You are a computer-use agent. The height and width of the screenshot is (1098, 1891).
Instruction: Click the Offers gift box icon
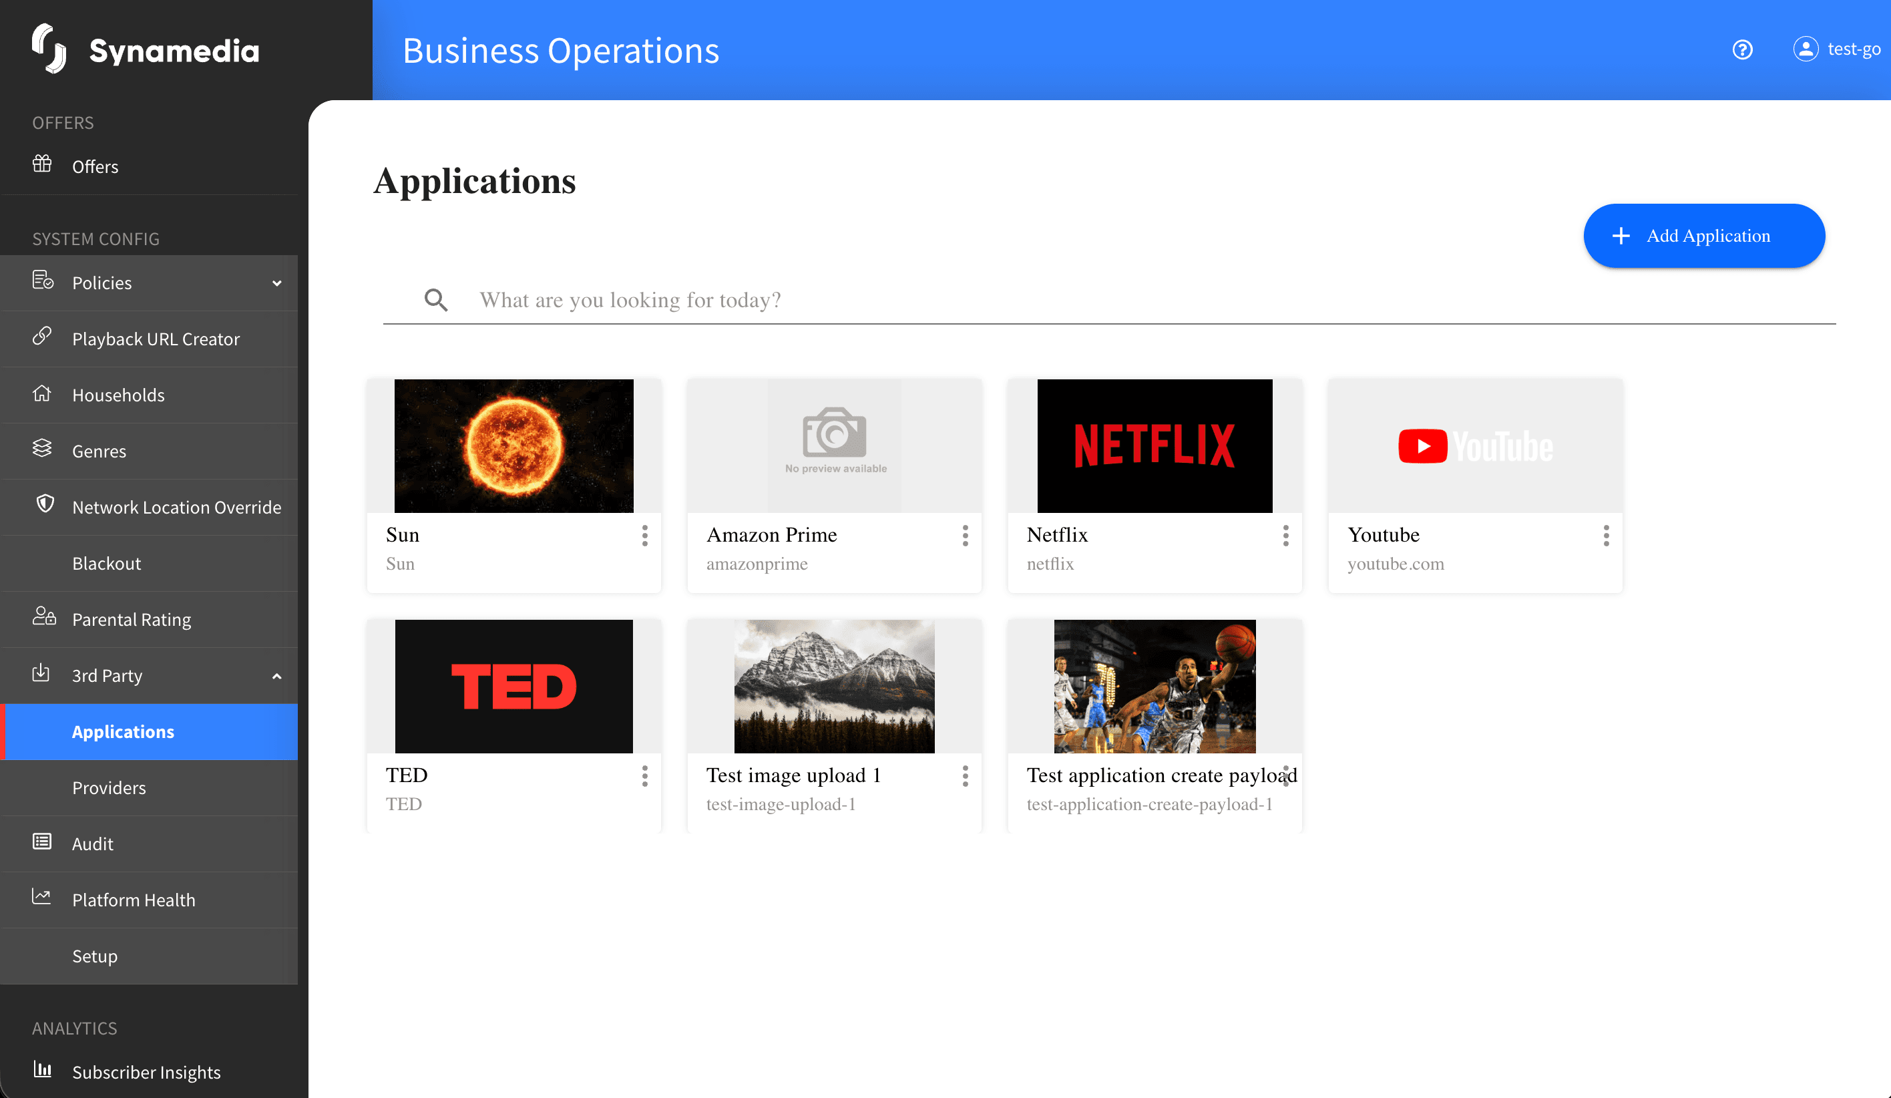42,164
